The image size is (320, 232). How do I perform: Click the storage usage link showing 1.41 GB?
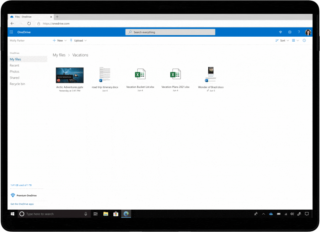(x=22, y=185)
